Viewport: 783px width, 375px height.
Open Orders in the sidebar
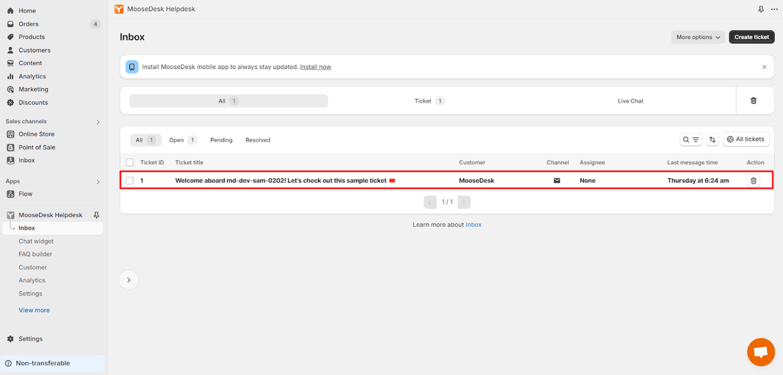29,24
